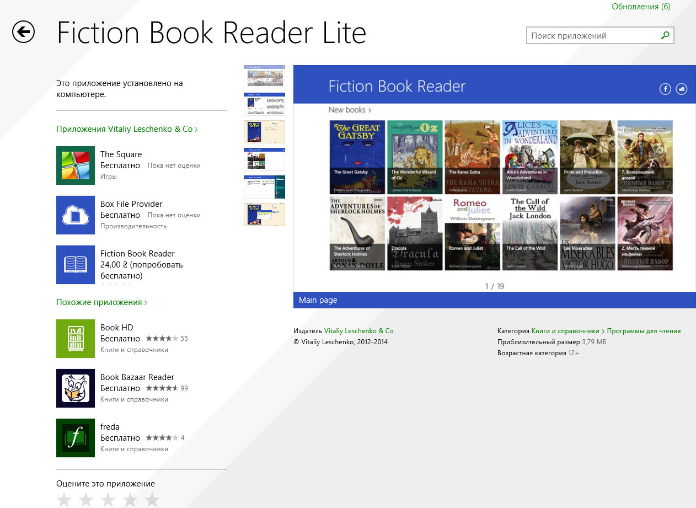Click The Call of the Wild cover

[x=530, y=233]
